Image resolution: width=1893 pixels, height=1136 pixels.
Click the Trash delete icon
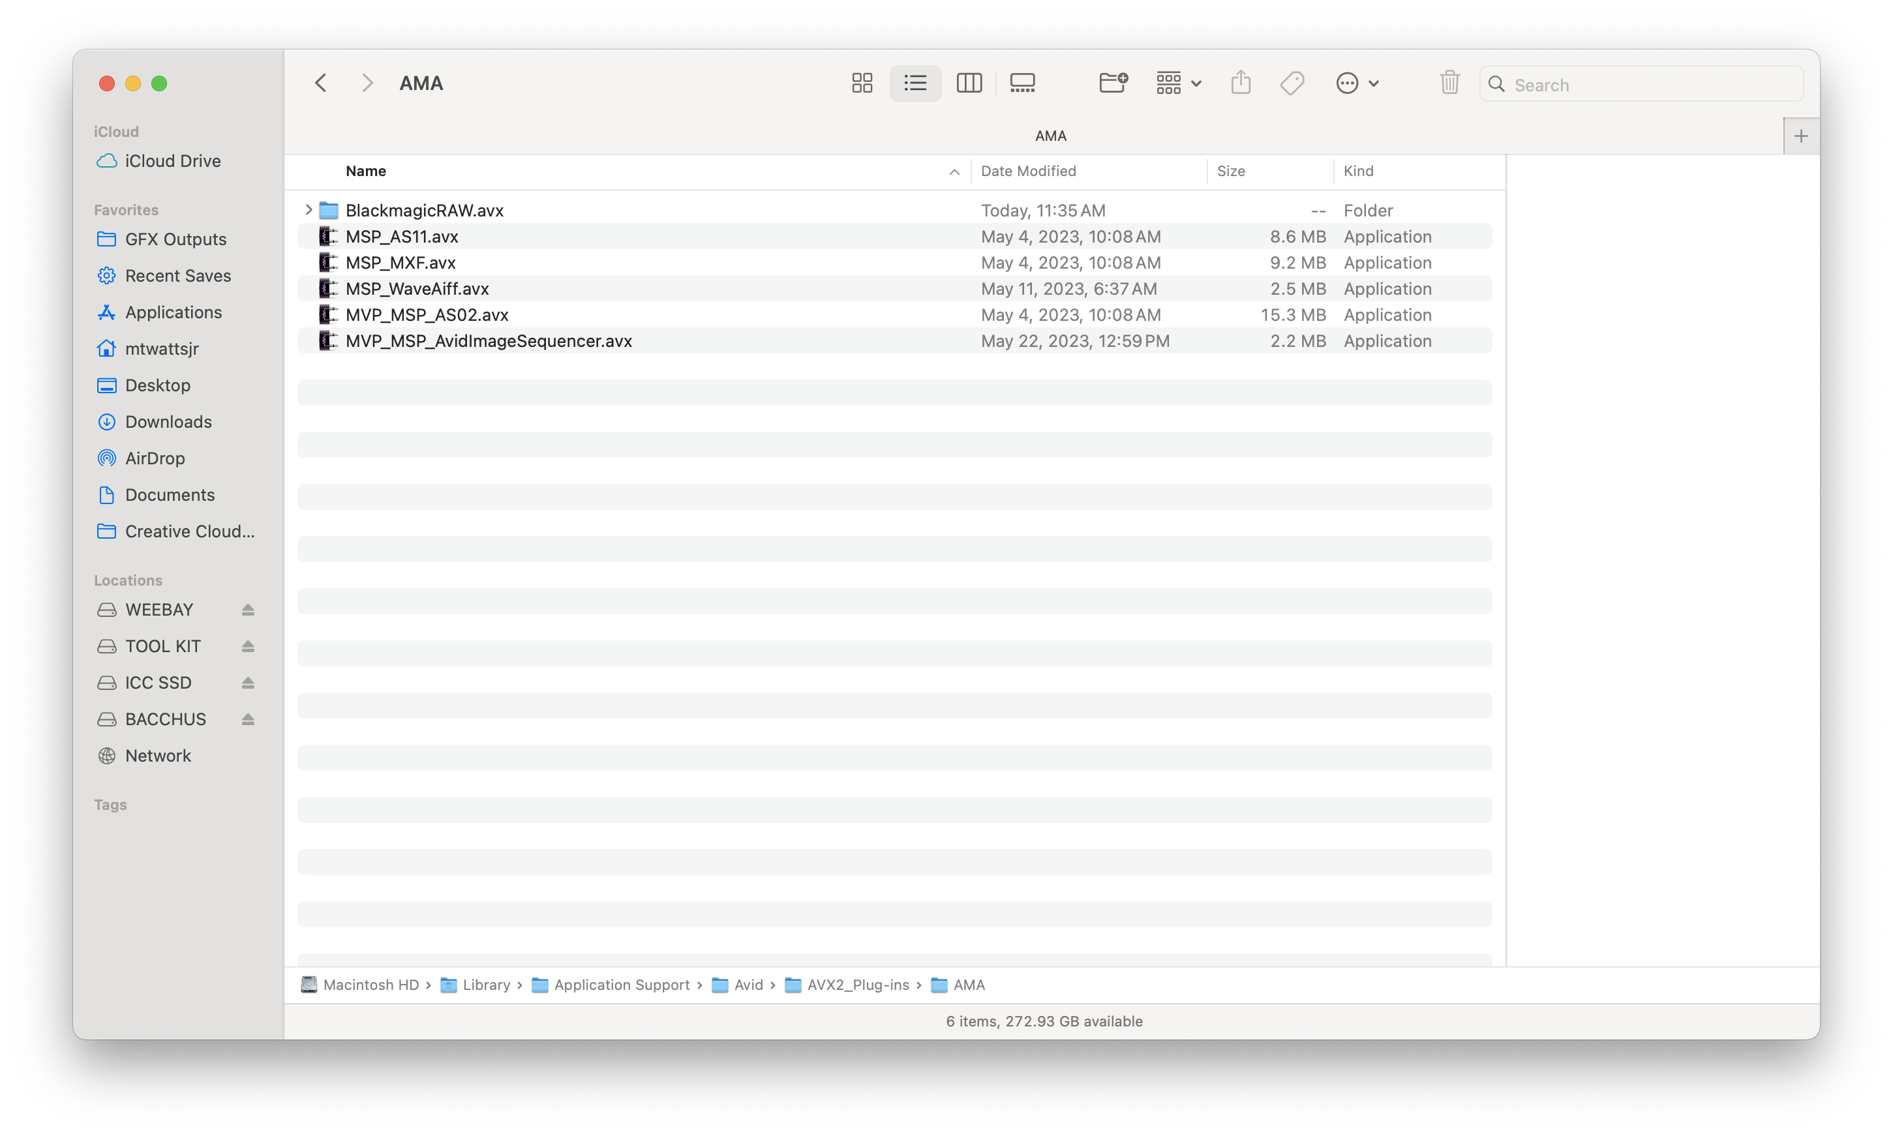[1449, 83]
